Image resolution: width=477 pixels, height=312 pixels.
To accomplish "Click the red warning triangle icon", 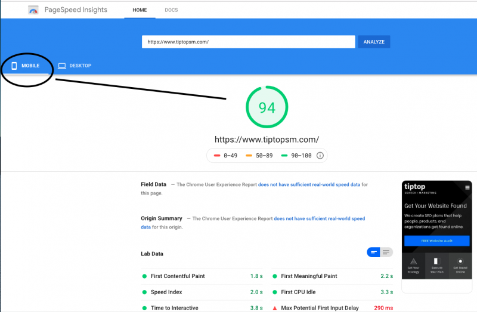I will (275, 308).
